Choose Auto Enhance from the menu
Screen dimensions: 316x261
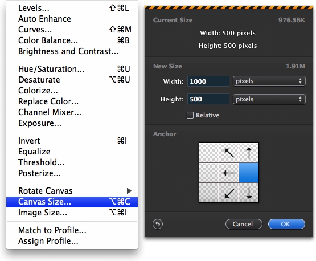click(x=72, y=19)
